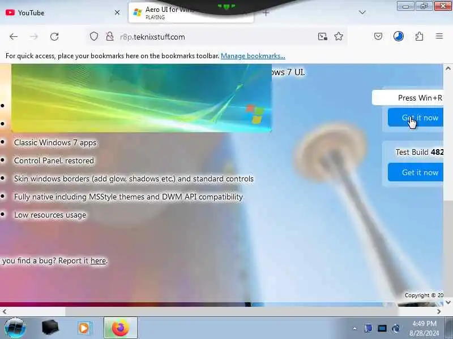Click the upper Get it now button

(x=416, y=118)
